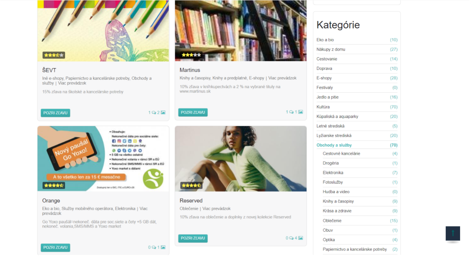Viewport: 471px width, 256px height.
Task: Select the Elektronika subcategory
Action: tap(333, 173)
